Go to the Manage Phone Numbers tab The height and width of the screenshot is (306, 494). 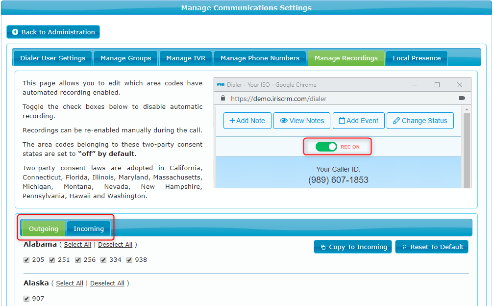[260, 58]
